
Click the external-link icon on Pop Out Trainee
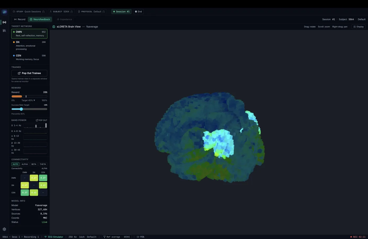pos(19,73)
